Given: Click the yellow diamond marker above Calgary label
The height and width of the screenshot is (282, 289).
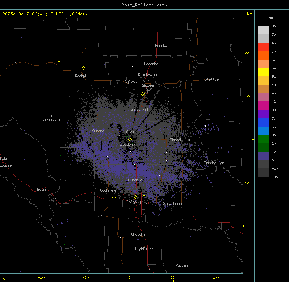Looking at the screenshot, I should (136, 197).
